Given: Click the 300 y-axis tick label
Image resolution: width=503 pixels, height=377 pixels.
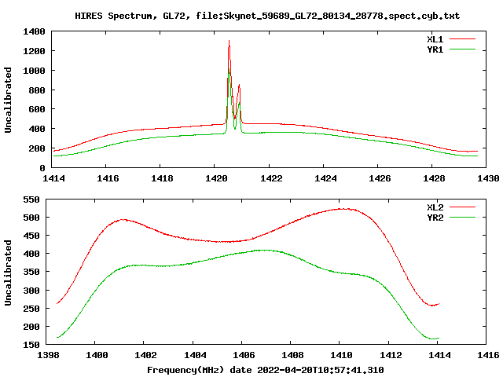Looking at the screenshot, I should pyautogui.click(x=31, y=291).
